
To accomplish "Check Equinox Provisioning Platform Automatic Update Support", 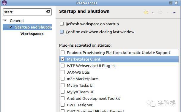I will [63, 53].
